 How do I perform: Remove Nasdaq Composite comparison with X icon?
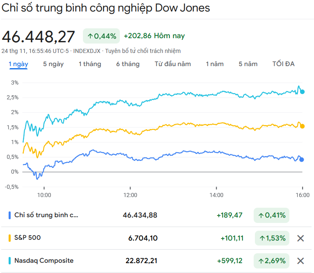[x=300, y=261]
